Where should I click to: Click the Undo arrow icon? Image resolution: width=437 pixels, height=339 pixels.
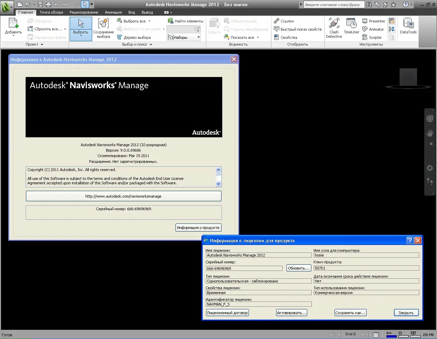point(56,4)
